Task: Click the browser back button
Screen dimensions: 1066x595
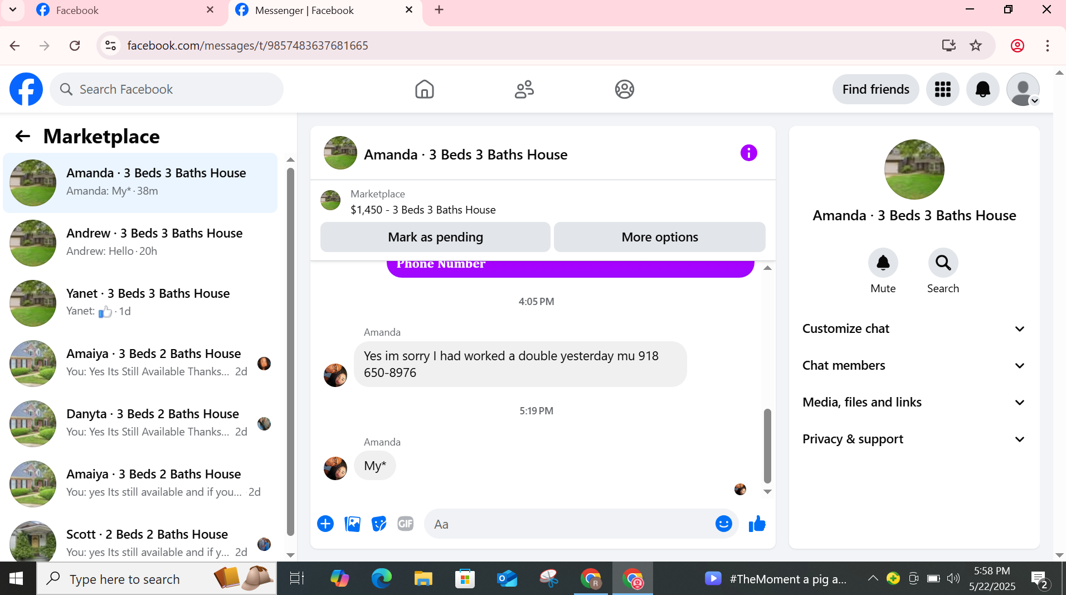Action: click(15, 46)
